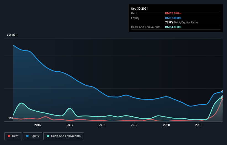Click the teal Cash And Equivalents dot
The image size is (227, 145).
(x=48, y=136)
